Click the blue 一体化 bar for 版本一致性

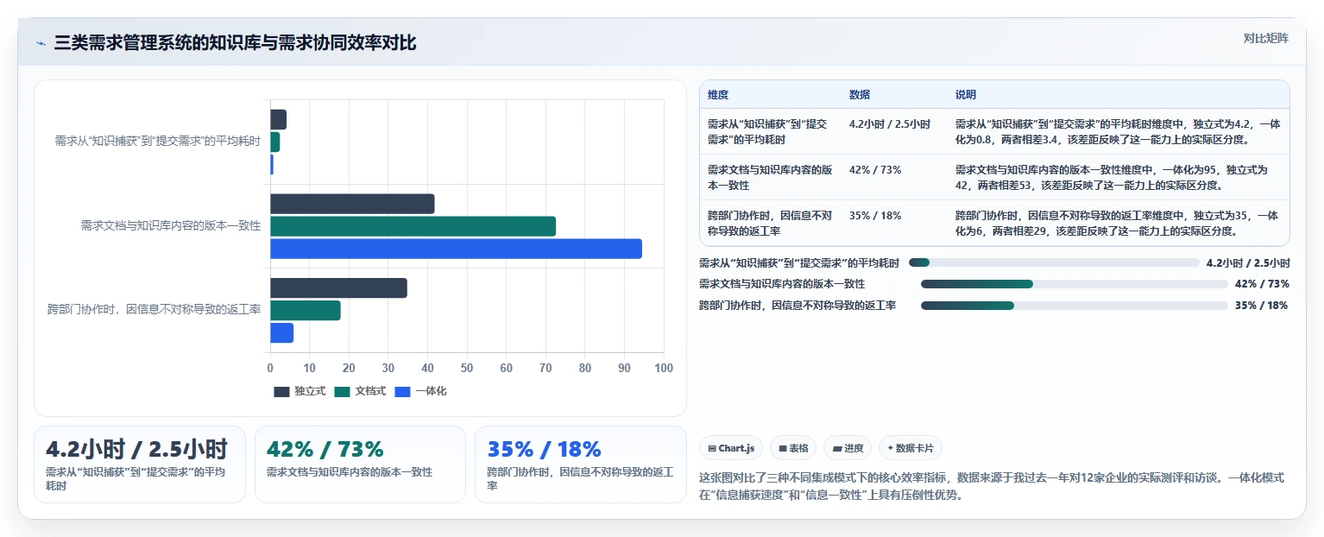point(457,249)
